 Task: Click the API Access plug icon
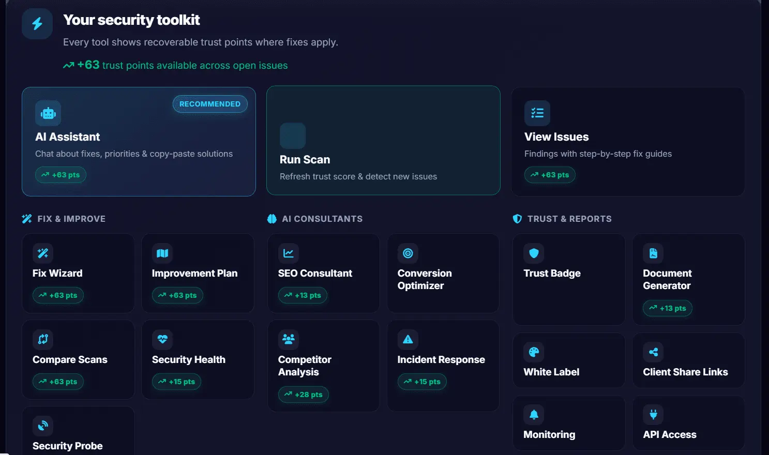(653, 415)
